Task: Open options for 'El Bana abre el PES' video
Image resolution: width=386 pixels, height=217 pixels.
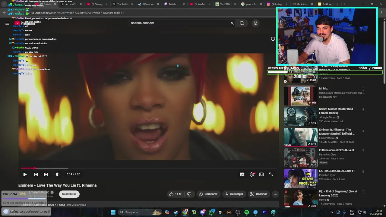Action: (363, 151)
